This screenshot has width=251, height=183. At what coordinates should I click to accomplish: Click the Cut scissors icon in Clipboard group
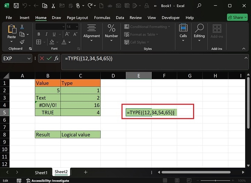point(22,27)
